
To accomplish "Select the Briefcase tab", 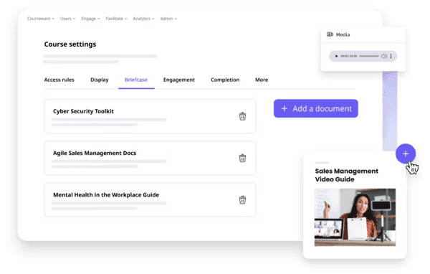I will click(x=136, y=80).
